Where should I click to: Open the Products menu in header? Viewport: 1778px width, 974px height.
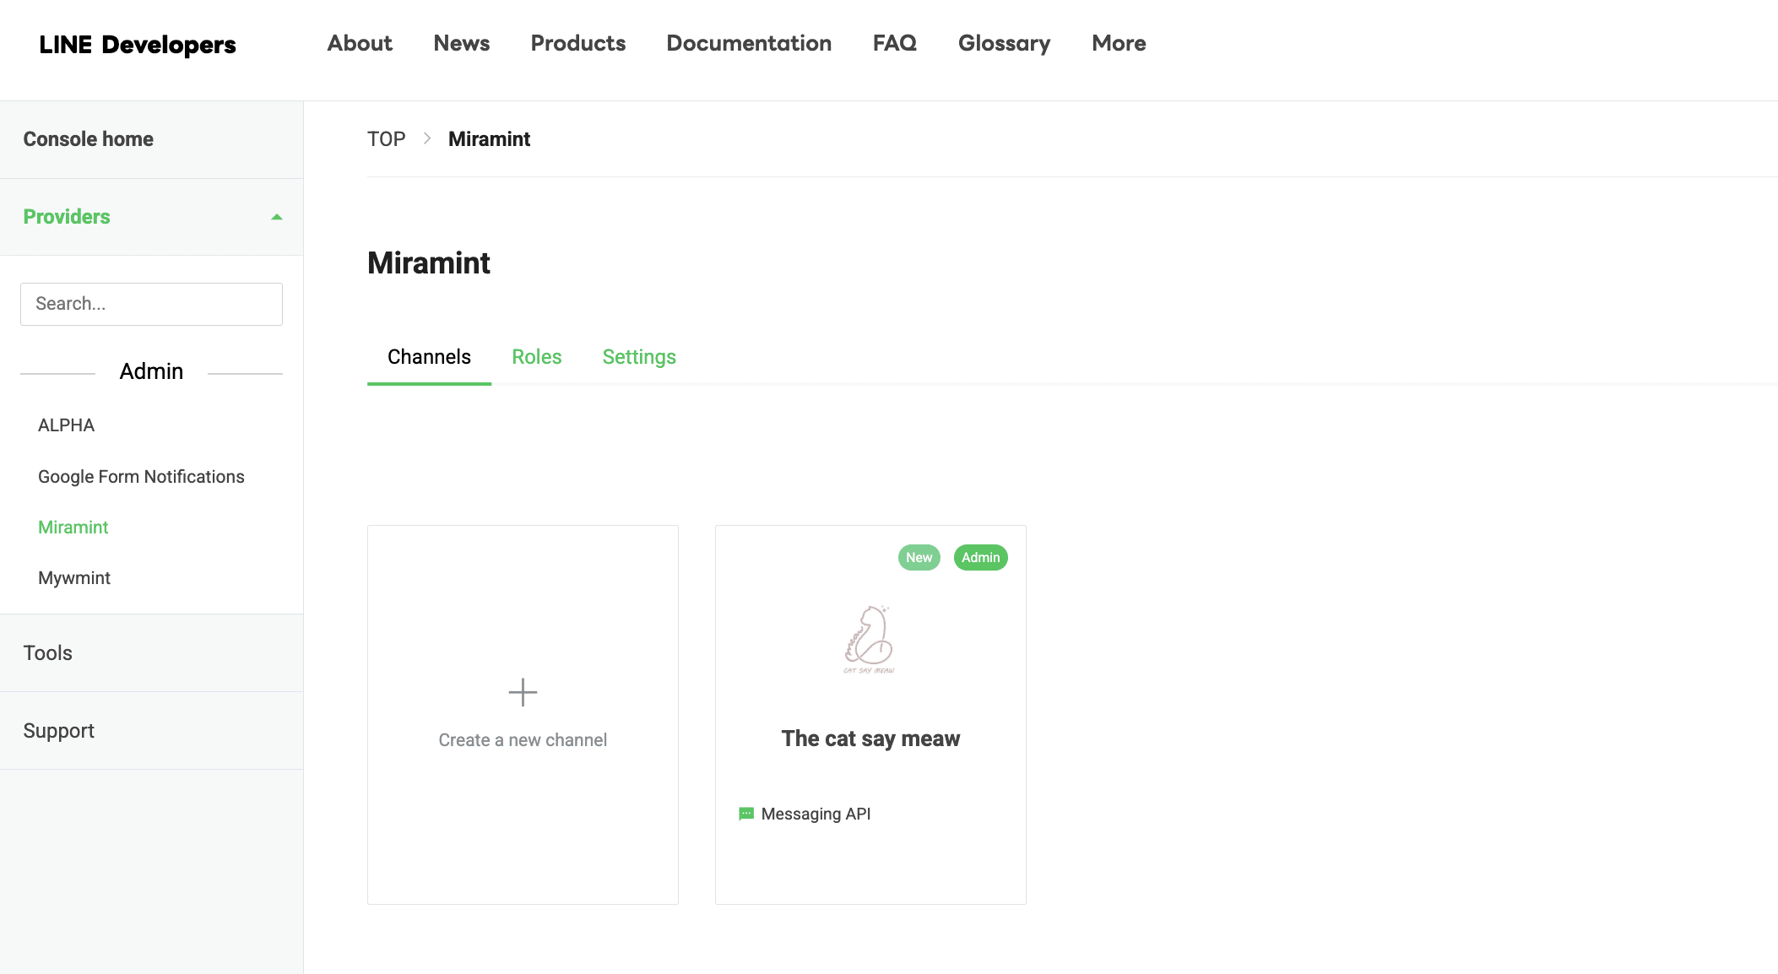click(577, 43)
